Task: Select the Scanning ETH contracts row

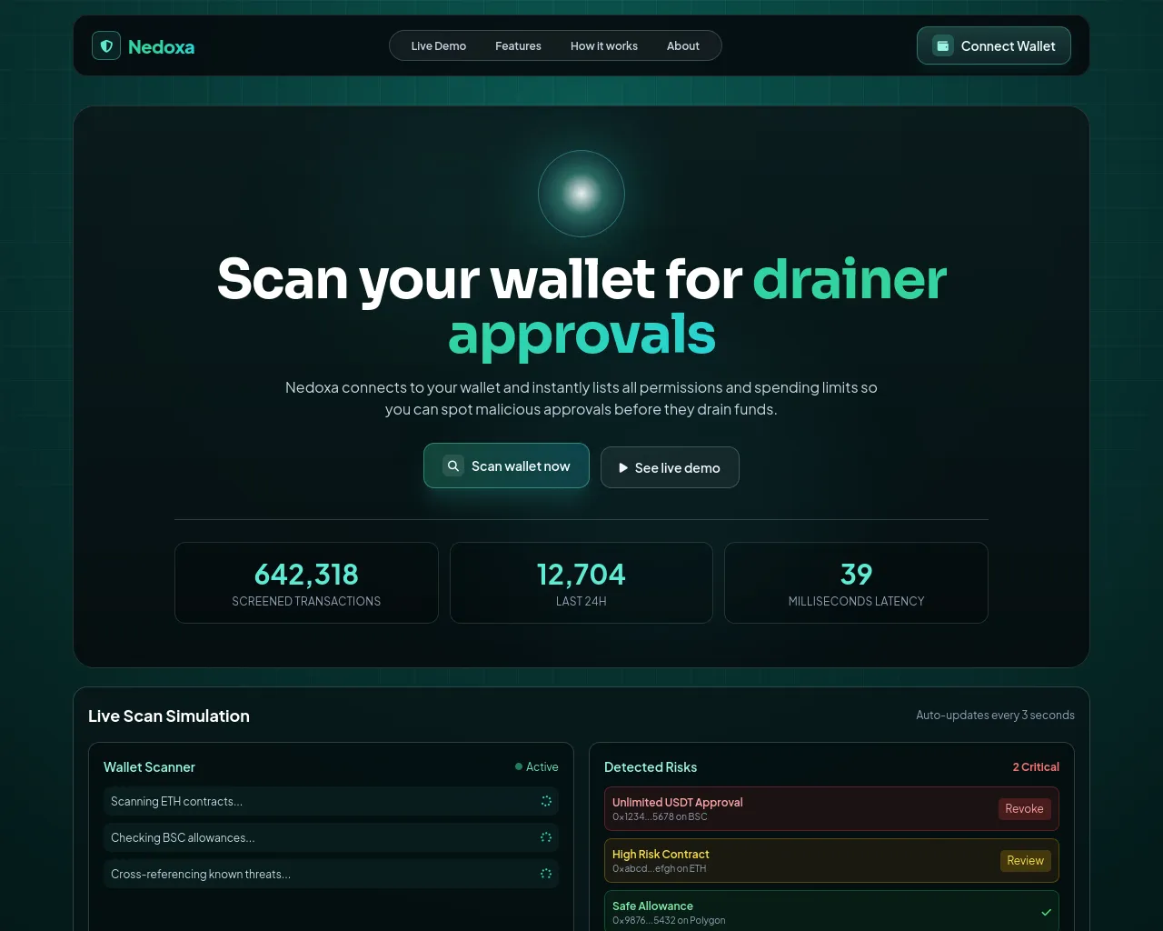Action: [x=331, y=801]
